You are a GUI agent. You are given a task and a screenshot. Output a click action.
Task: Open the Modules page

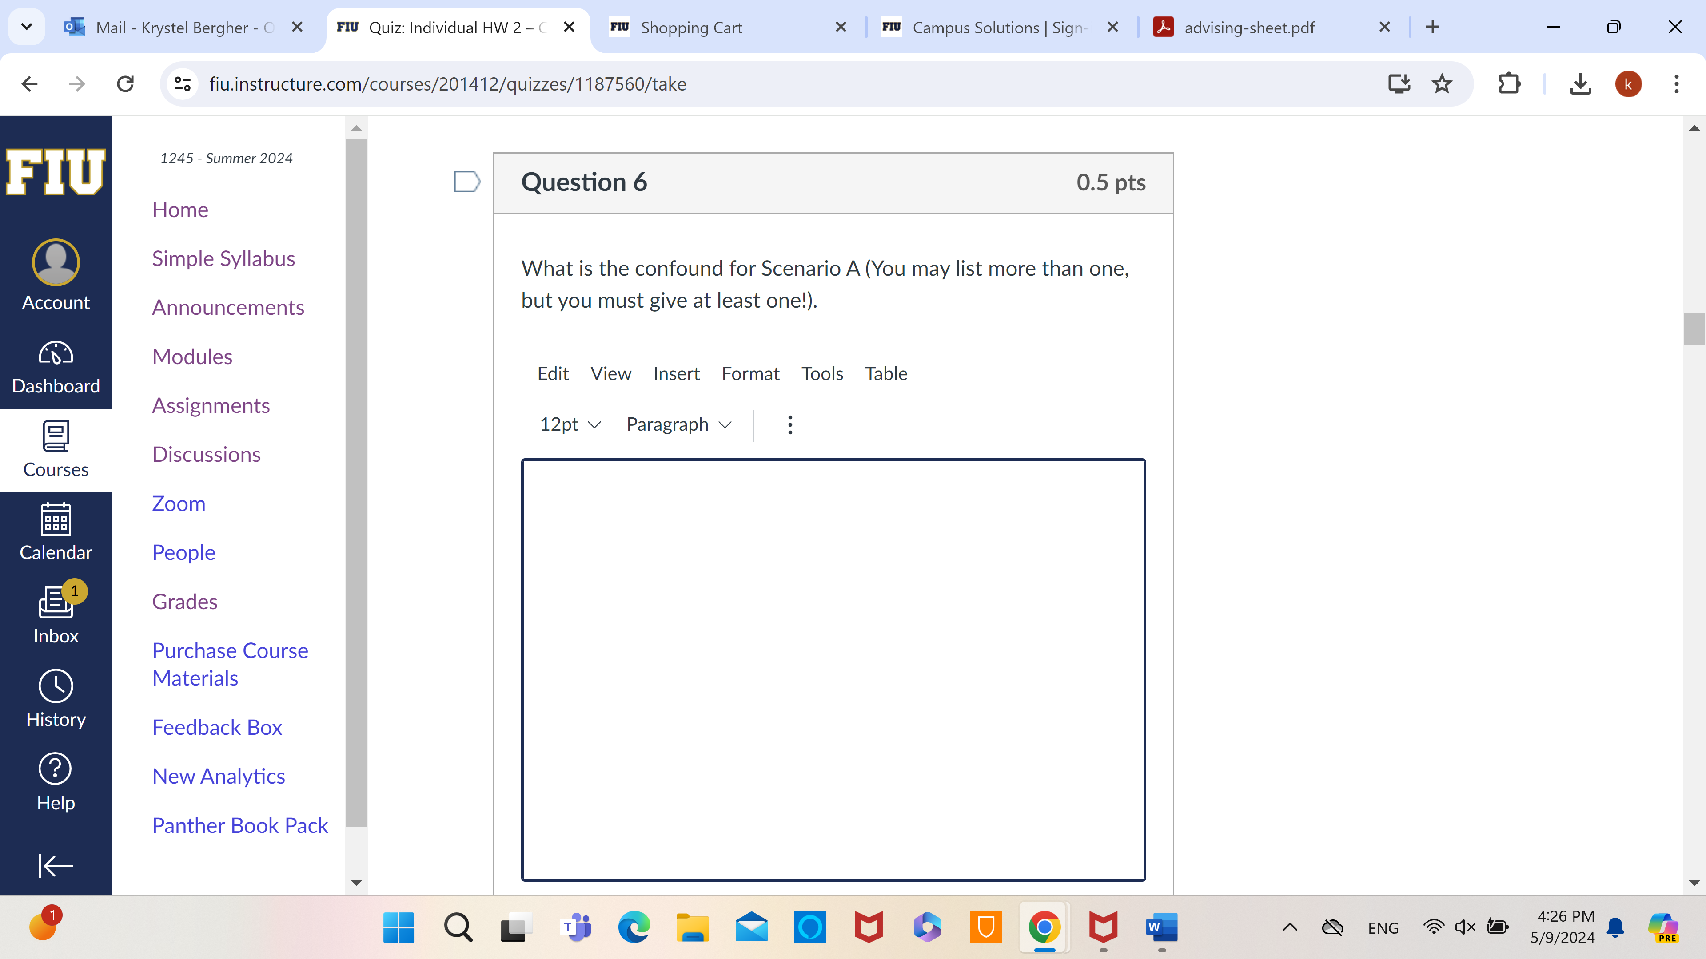click(192, 357)
